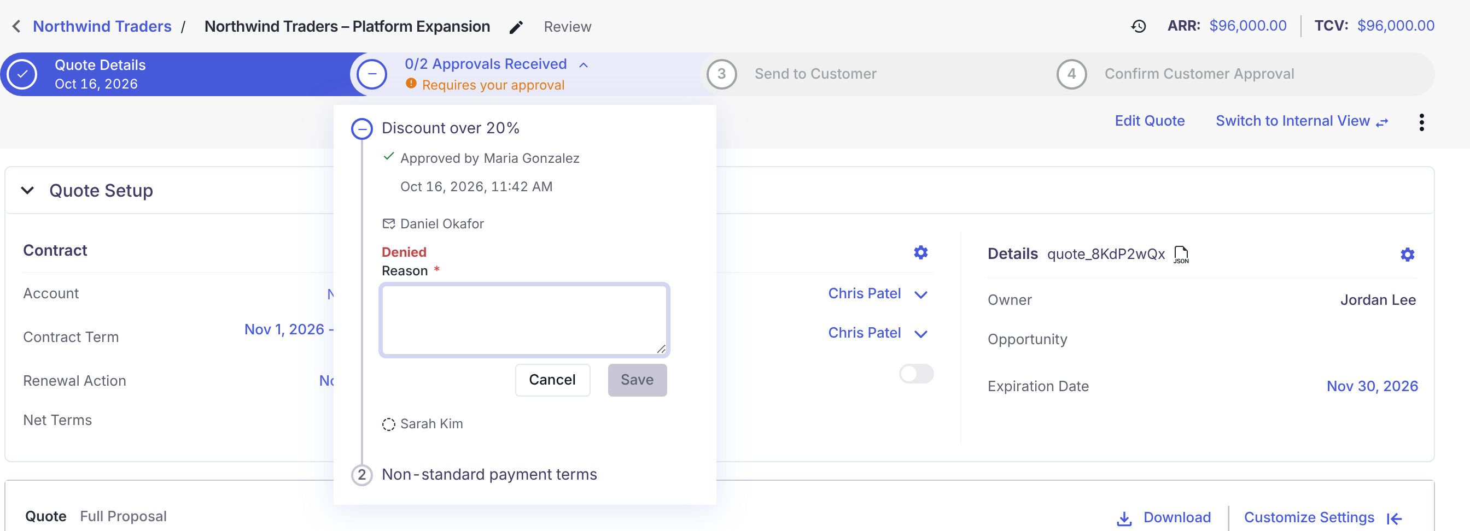The height and width of the screenshot is (531, 1470).
Task: Select the Quote tab
Action: click(45, 516)
